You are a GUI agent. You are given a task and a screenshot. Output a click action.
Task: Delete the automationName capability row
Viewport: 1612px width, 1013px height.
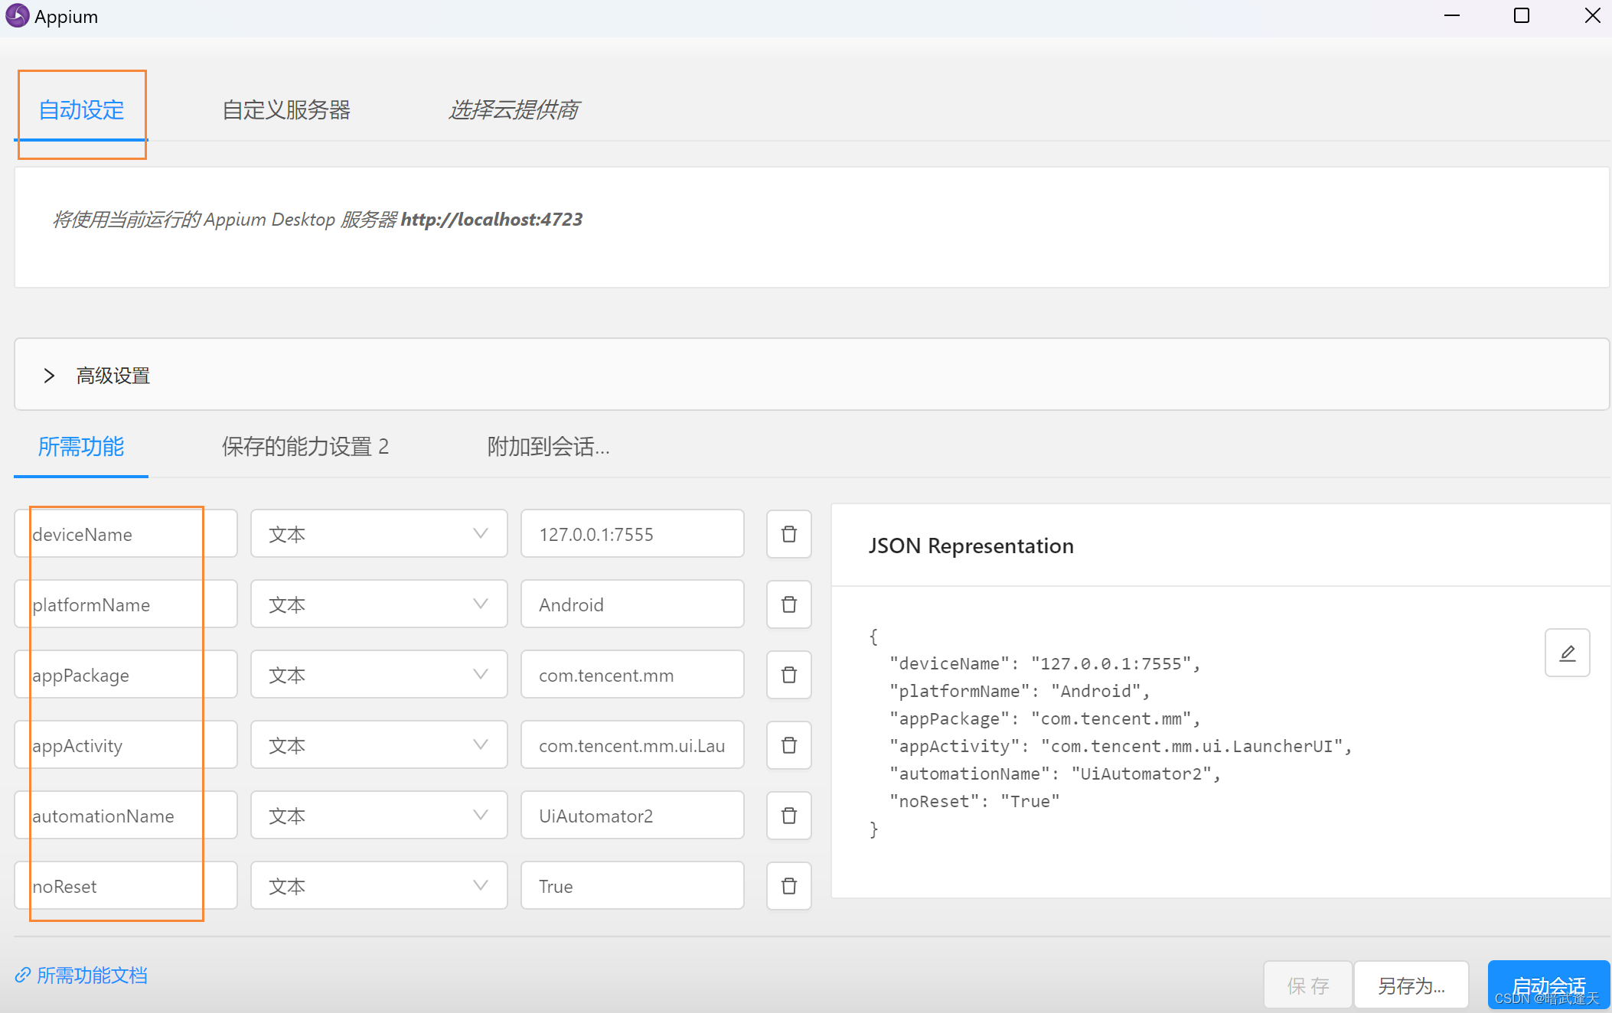788,816
